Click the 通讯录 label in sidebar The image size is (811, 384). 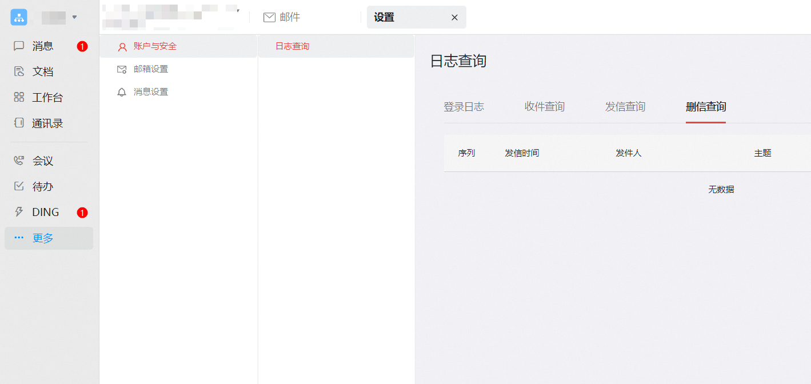pyautogui.click(x=47, y=123)
